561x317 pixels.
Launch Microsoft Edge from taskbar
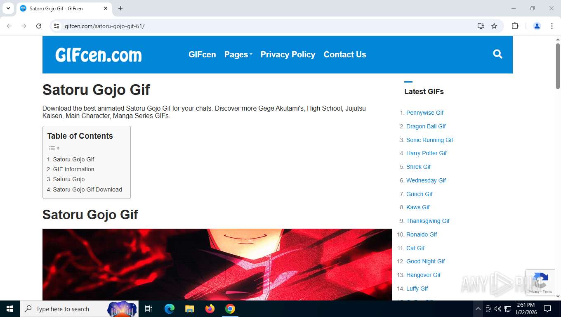(x=170, y=309)
